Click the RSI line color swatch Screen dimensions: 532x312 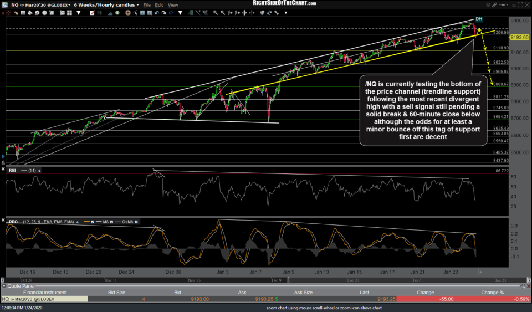click(x=24, y=170)
